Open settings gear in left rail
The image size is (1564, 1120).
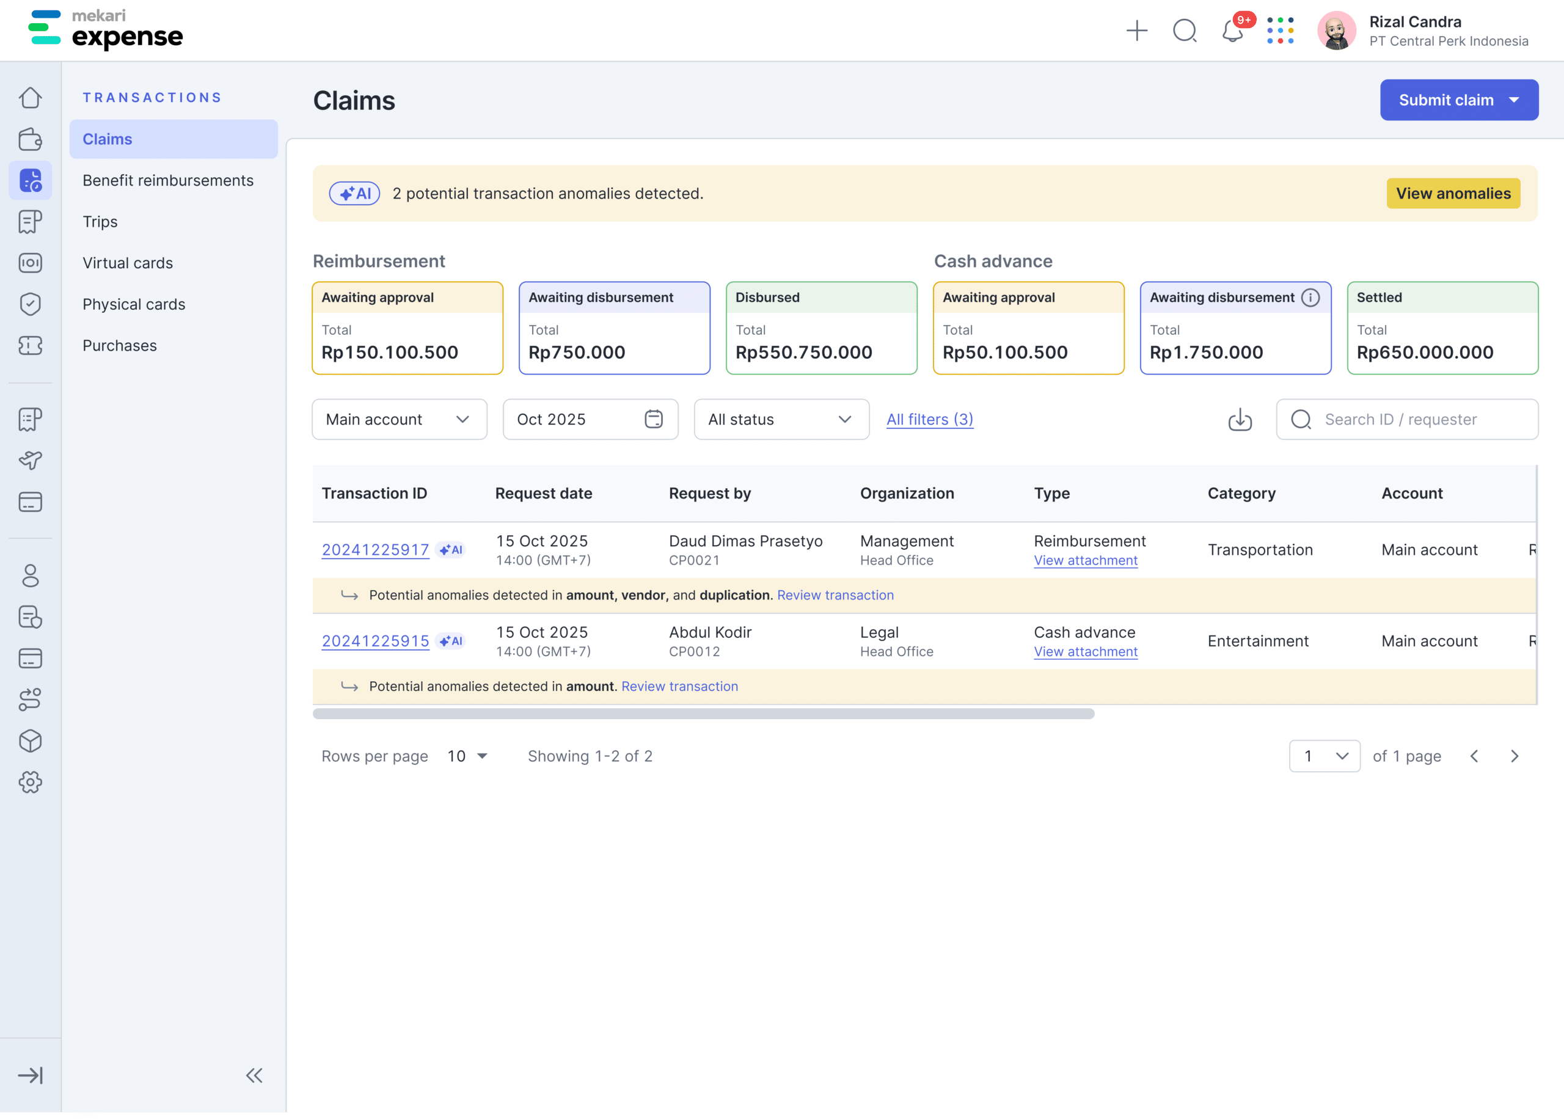[31, 782]
